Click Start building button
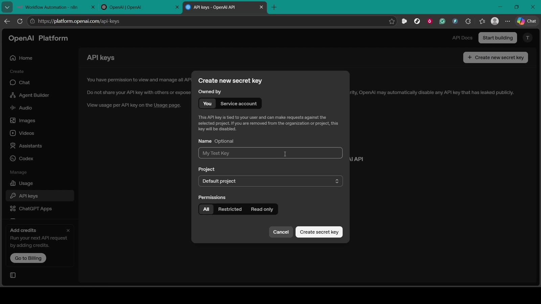Screen dimensions: 541x304 pos(497,38)
